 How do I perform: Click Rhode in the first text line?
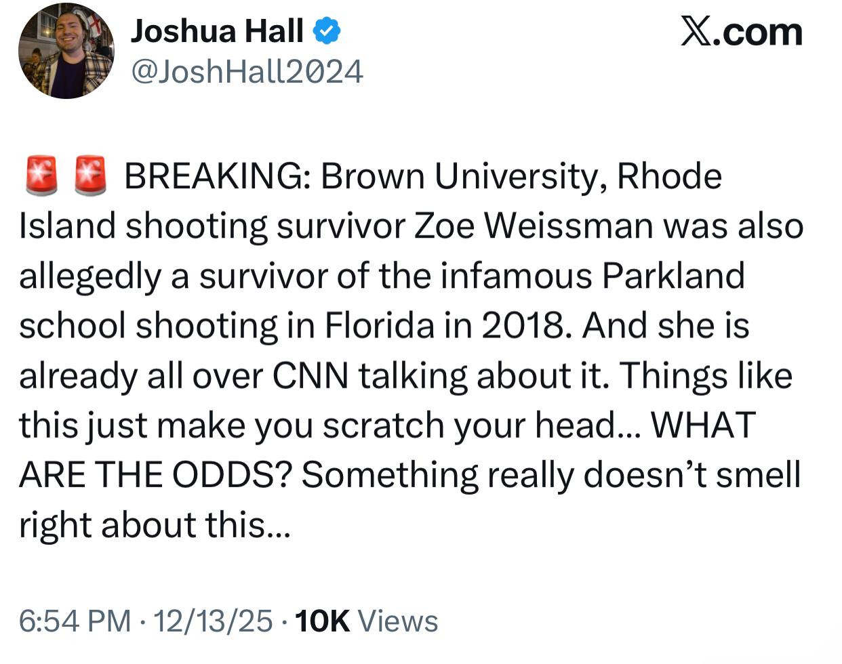(x=670, y=176)
